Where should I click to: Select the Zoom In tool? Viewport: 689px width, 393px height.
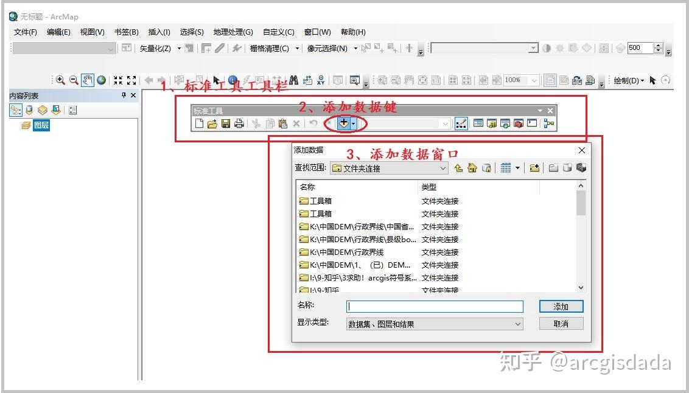click(61, 80)
